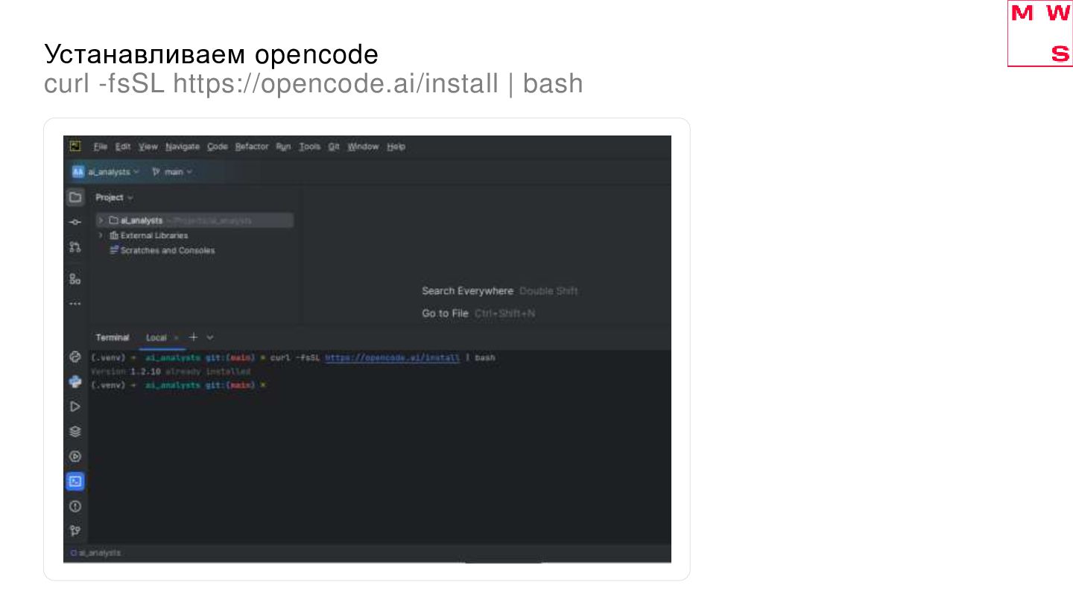Open the Git tool window
Viewport: 1073px width, 603px height.
pos(75,531)
